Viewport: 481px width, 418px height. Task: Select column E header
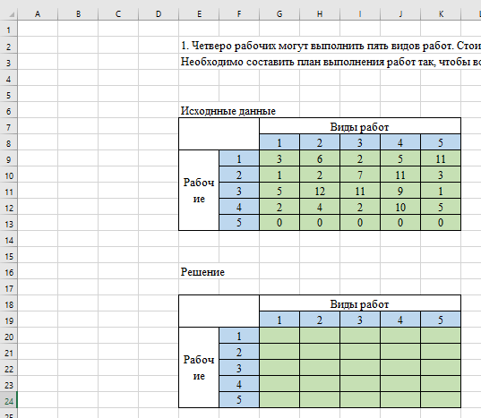199,13
